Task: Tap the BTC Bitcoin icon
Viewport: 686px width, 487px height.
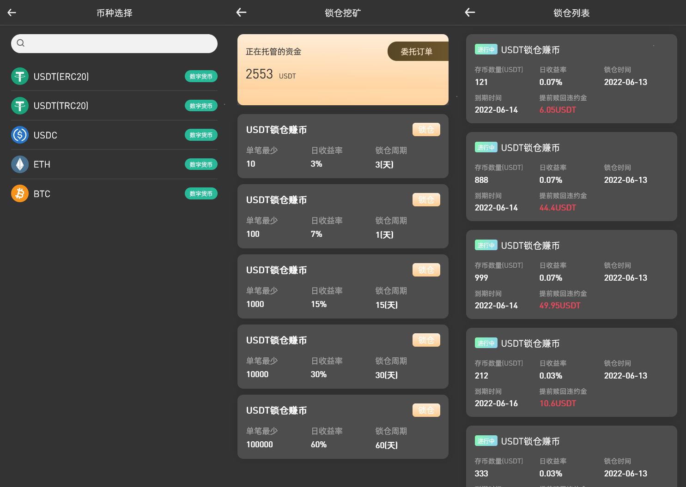Action: point(20,193)
